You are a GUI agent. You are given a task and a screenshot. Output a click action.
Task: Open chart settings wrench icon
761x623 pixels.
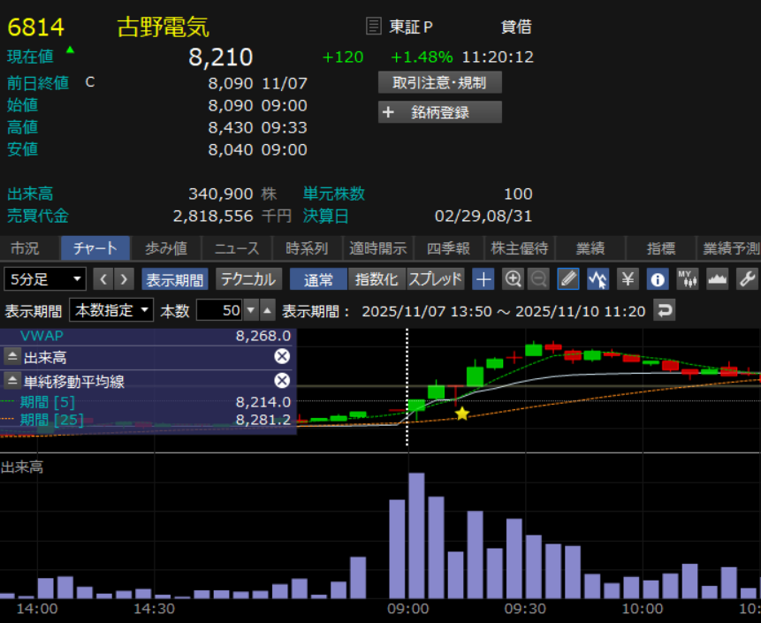coord(747,279)
